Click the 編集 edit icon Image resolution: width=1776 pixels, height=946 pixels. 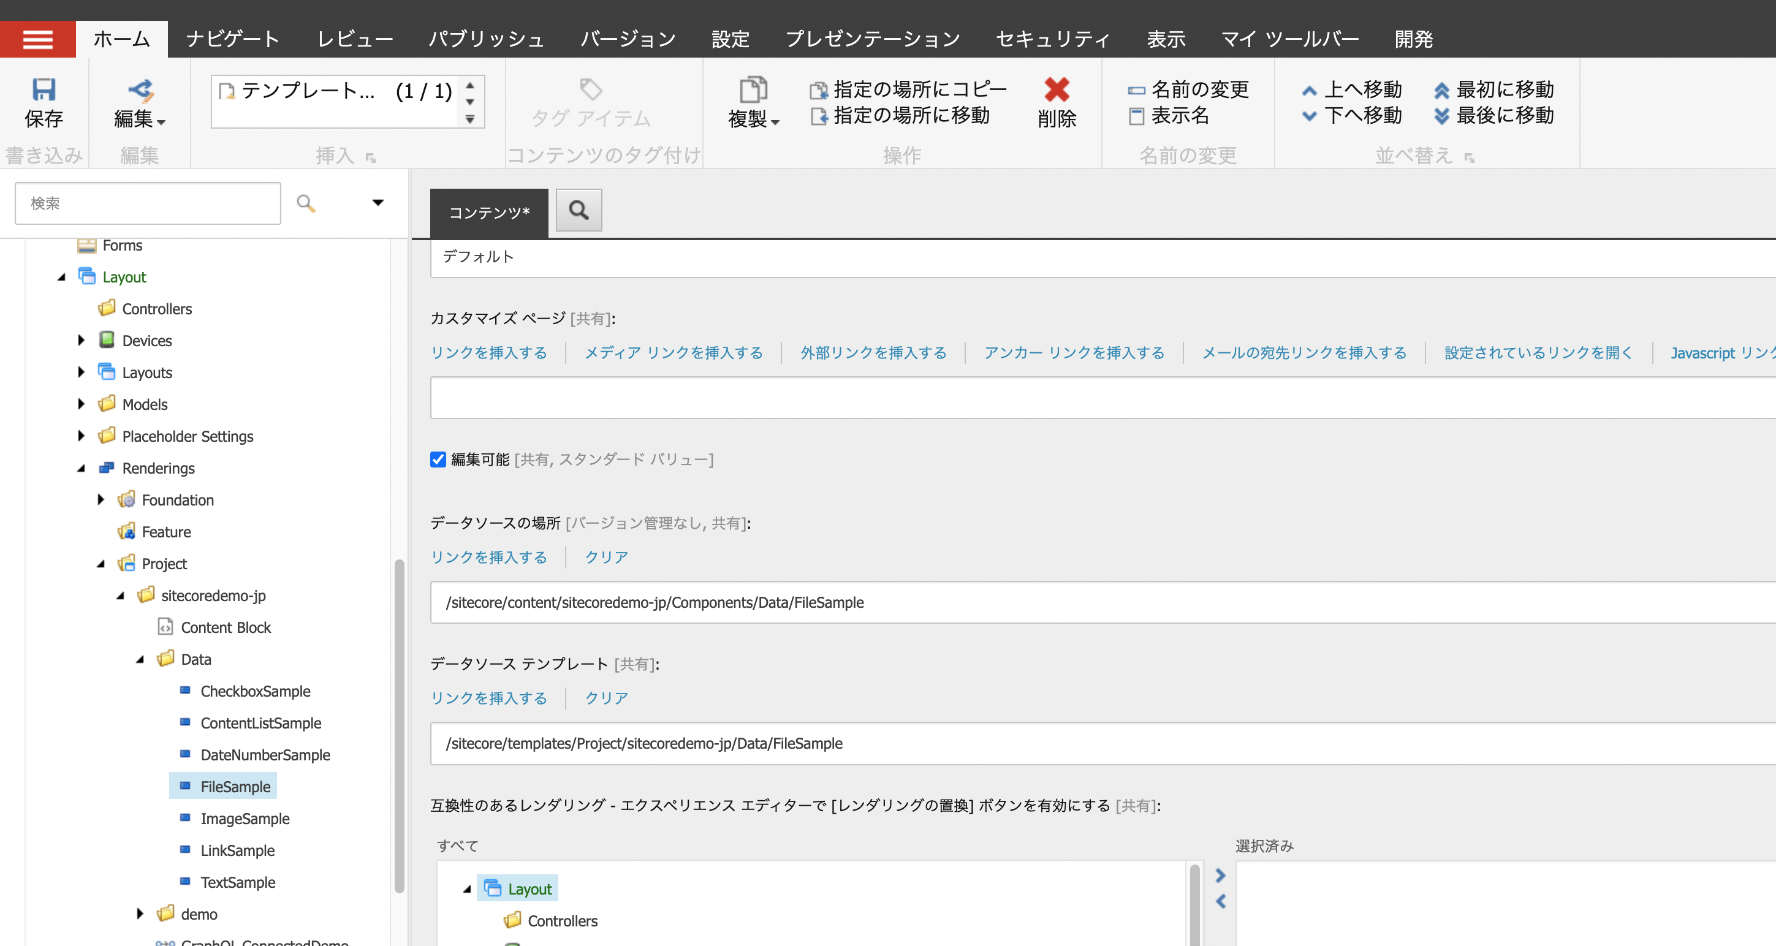click(140, 89)
